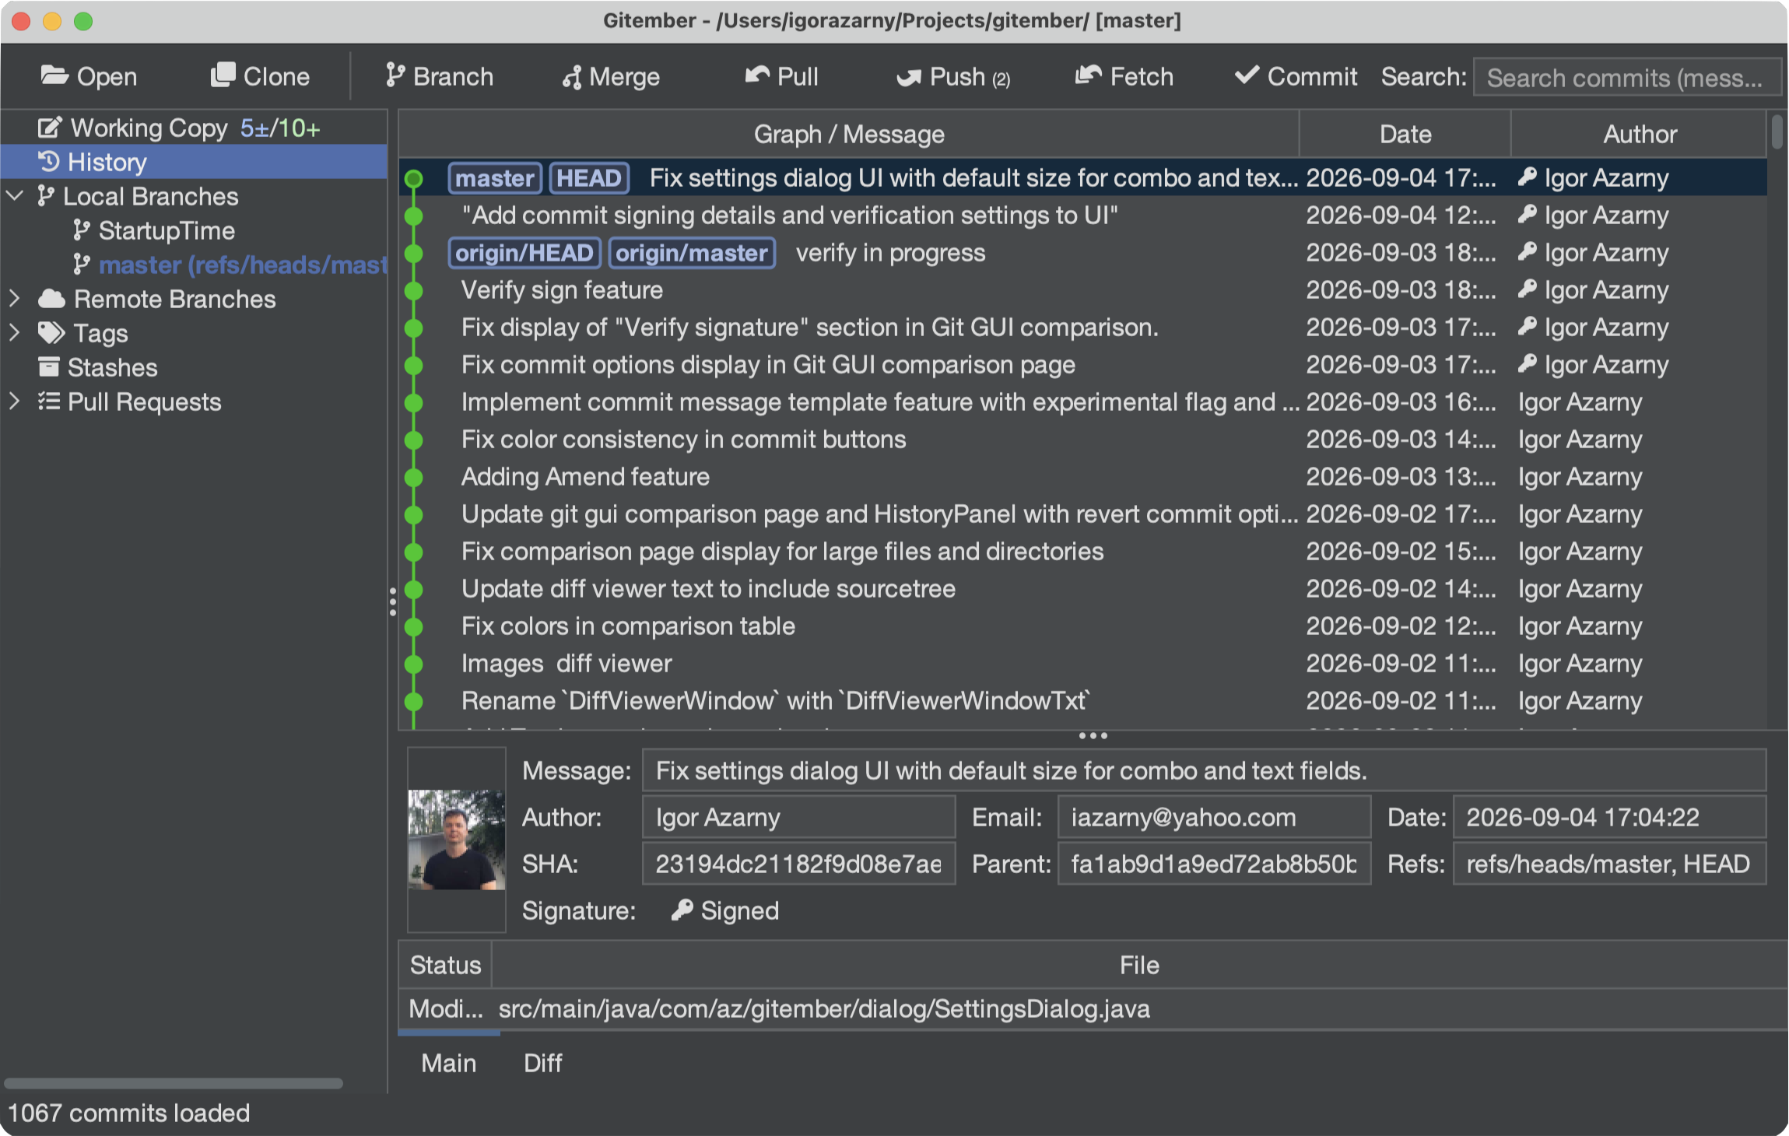Image resolution: width=1789 pixels, height=1136 pixels.
Task: Click the sidebar horizontal scrollbar
Action: pyautogui.click(x=173, y=1083)
